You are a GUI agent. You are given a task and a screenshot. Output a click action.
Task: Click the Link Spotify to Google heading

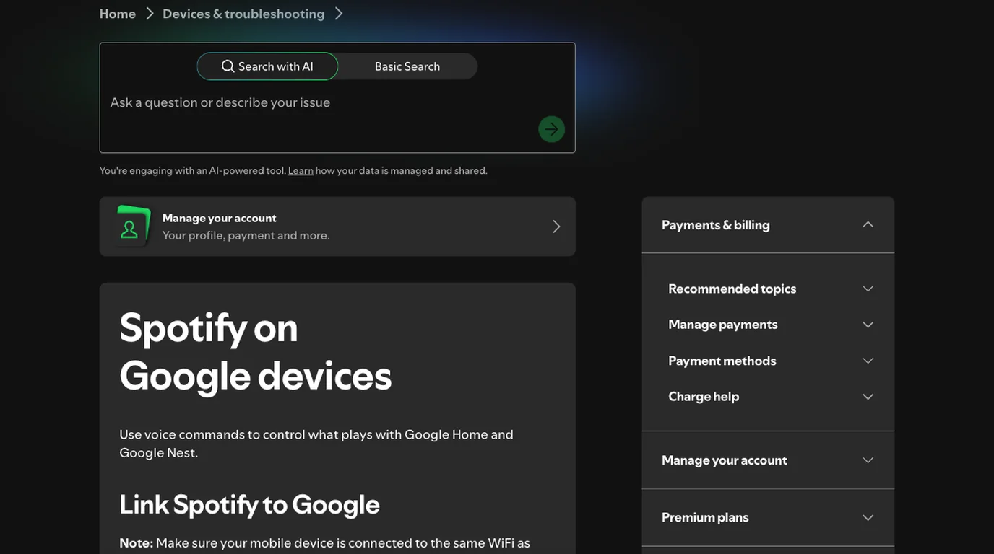point(249,504)
